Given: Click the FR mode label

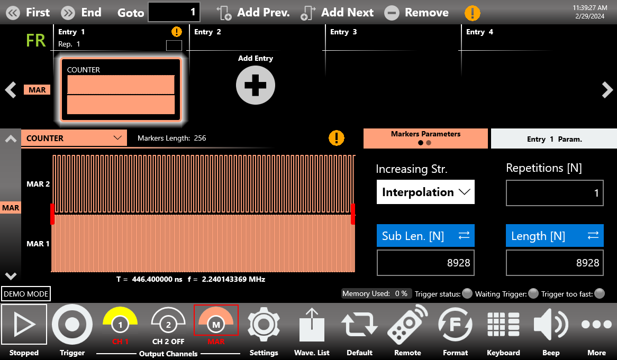Looking at the screenshot, I should pyautogui.click(x=36, y=41).
